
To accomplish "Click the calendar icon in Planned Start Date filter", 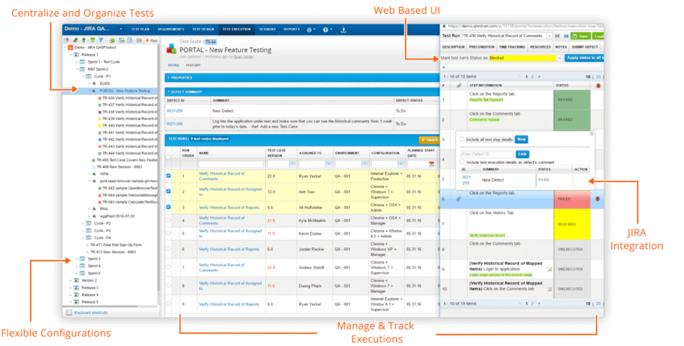I will point(431,164).
